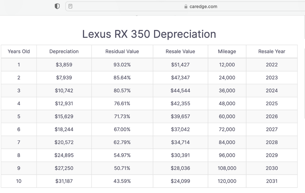Screen dimensions: 305x193
Task: Click the 2027 resale year cell
Action: coord(271,129)
